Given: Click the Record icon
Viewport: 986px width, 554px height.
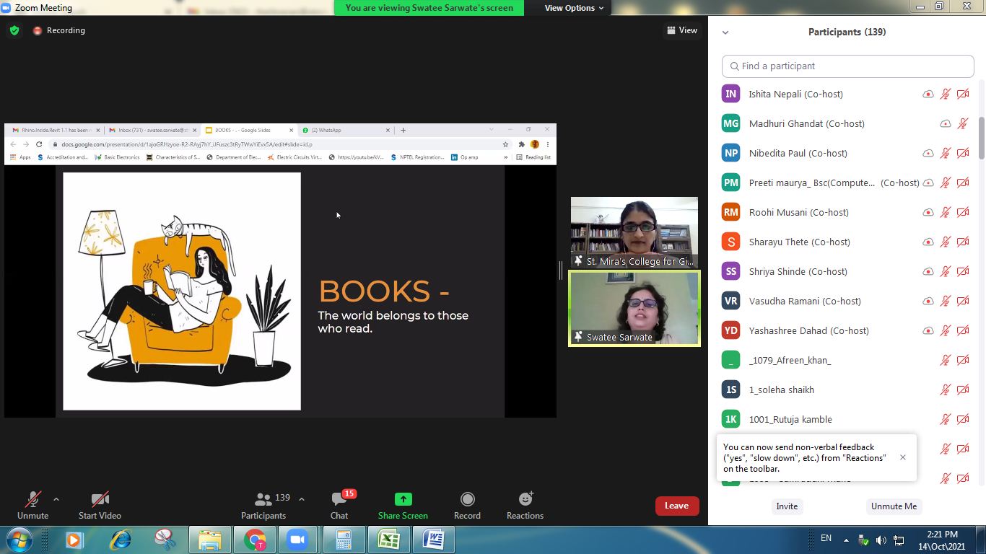Looking at the screenshot, I should point(467,499).
